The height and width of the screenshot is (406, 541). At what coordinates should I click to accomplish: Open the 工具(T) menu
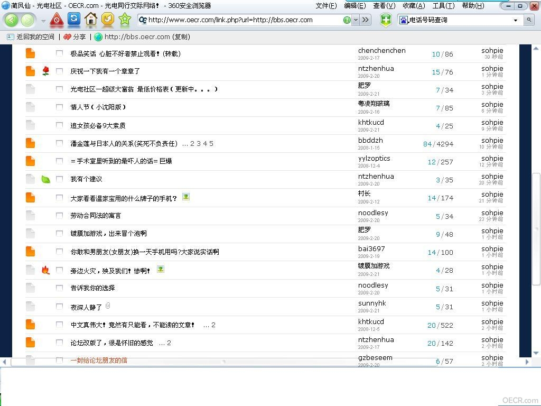click(x=443, y=5)
